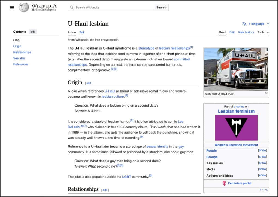Viewport: 278px width, 197px height.
Task: Jump to Relationships in contents
Action: (x=22, y=52)
